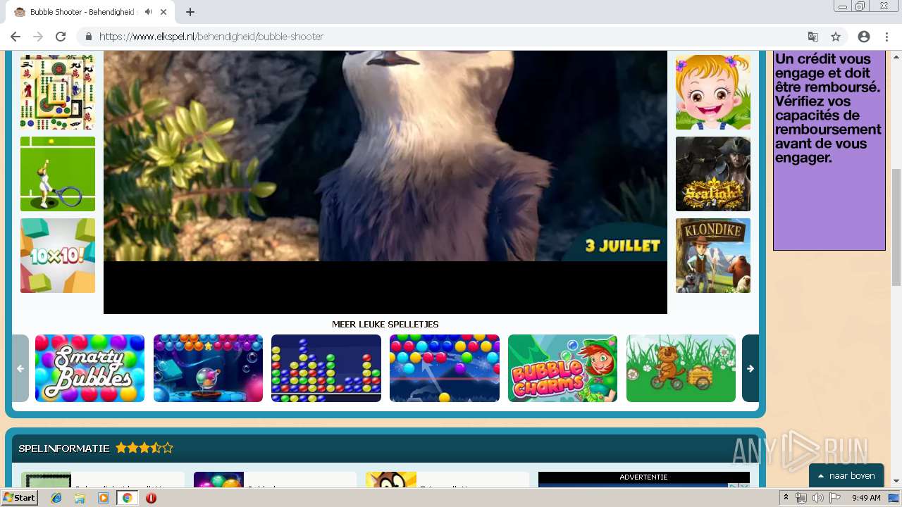View the site padlock security info
The height and width of the screenshot is (507, 902).
(x=89, y=37)
